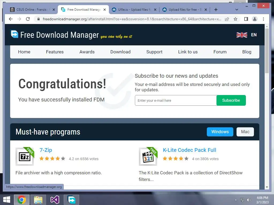Click the browser forward arrow
Screen dimensions: 274x205
click(x=19, y=19)
